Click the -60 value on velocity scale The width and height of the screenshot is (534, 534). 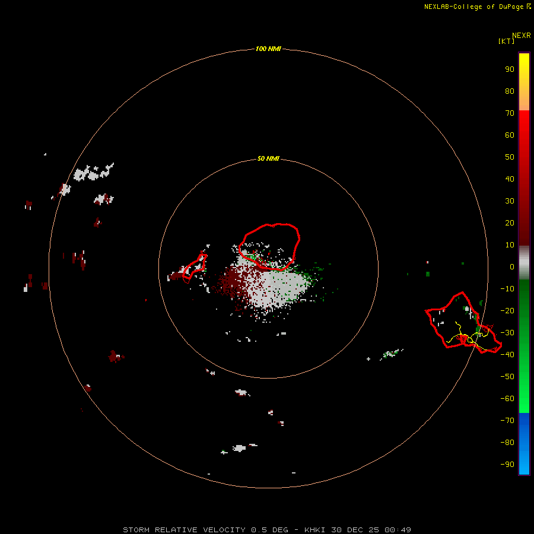[x=507, y=399]
